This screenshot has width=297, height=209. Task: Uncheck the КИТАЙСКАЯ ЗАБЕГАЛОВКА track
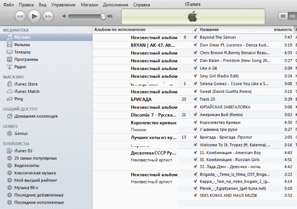click(195, 107)
